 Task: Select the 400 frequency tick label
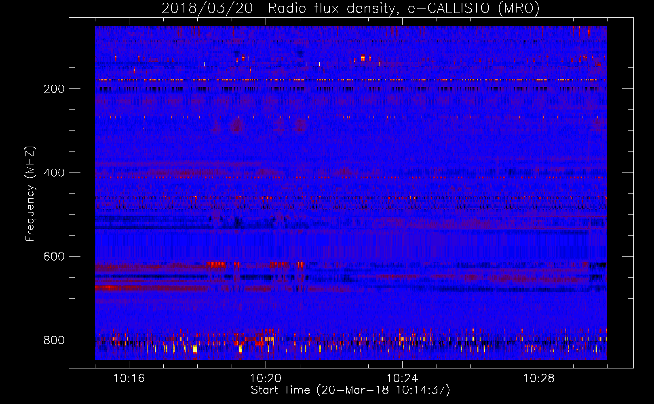54,173
